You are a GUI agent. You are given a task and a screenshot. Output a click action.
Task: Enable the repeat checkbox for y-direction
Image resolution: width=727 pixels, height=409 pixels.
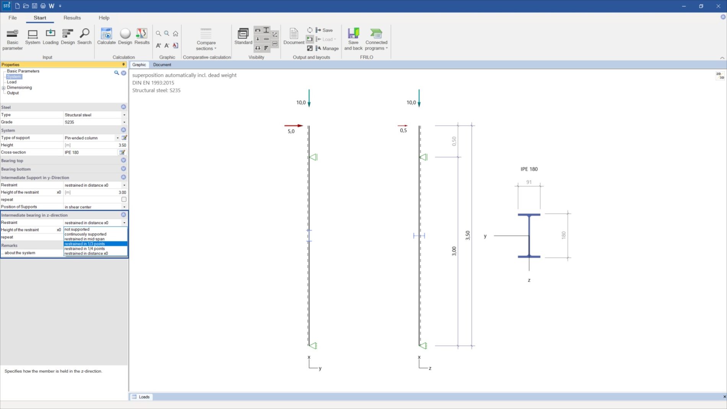(124, 199)
